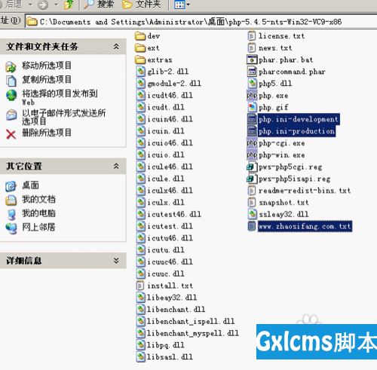Select the news.txt file icon
Image resolution: width=377 pixels, height=370 pixels.
tap(252, 47)
